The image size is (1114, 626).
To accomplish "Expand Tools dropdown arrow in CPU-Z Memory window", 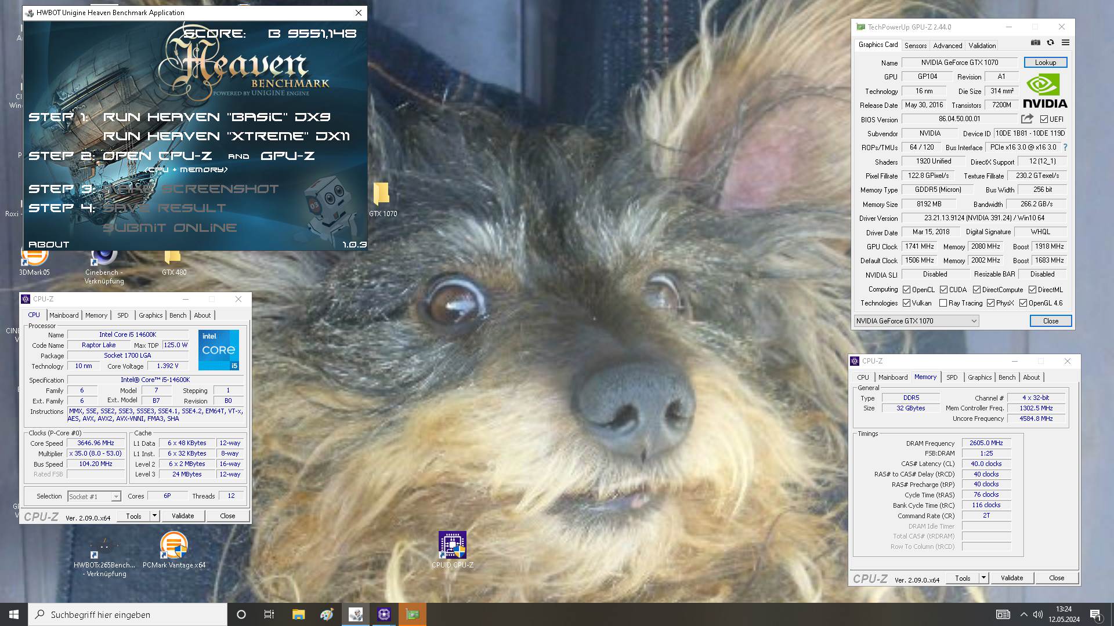I will tap(983, 578).
